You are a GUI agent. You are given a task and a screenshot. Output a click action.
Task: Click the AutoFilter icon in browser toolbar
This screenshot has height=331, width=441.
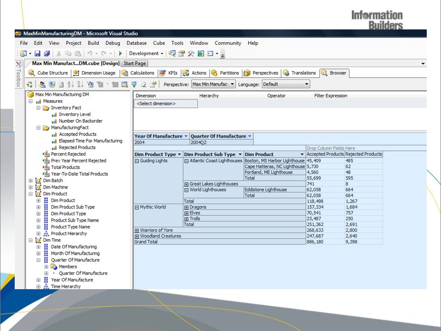(90, 84)
